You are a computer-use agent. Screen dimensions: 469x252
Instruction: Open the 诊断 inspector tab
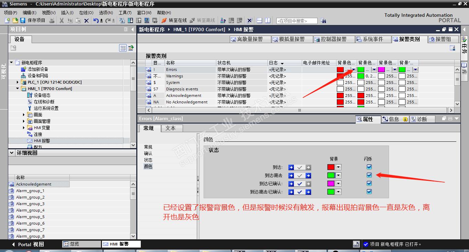pyautogui.click(x=422, y=119)
